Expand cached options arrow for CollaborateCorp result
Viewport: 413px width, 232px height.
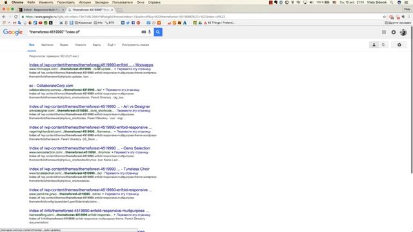104,90
